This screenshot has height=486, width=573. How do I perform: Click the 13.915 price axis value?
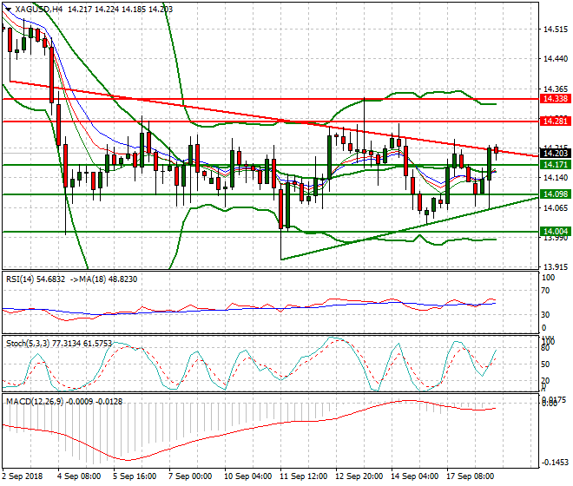[x=556, y=267]
